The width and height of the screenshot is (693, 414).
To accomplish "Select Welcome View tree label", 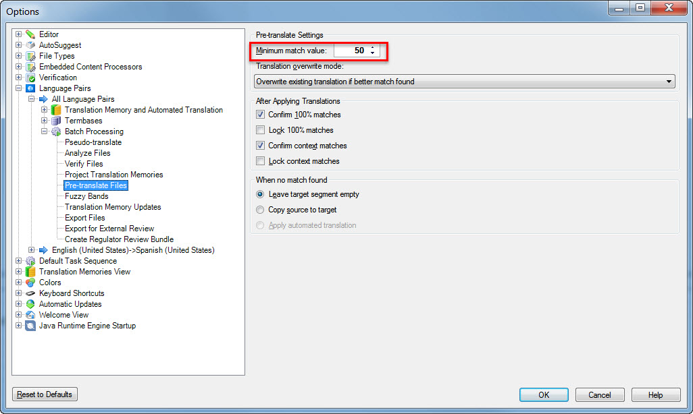I will pos(63,315).
